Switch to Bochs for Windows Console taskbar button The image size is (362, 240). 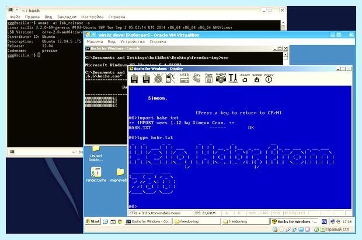pos(148,221)
